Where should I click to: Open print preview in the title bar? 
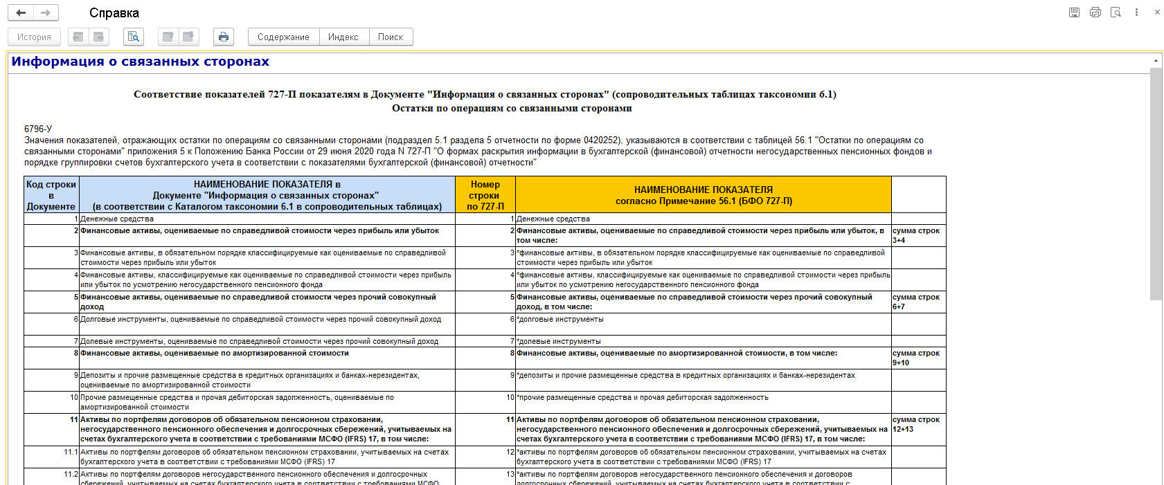click(x=1116, y=12)
